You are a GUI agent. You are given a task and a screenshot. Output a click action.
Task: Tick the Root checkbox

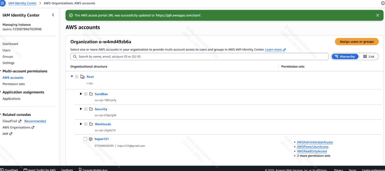pyautogui.click(x=77, y=77)
